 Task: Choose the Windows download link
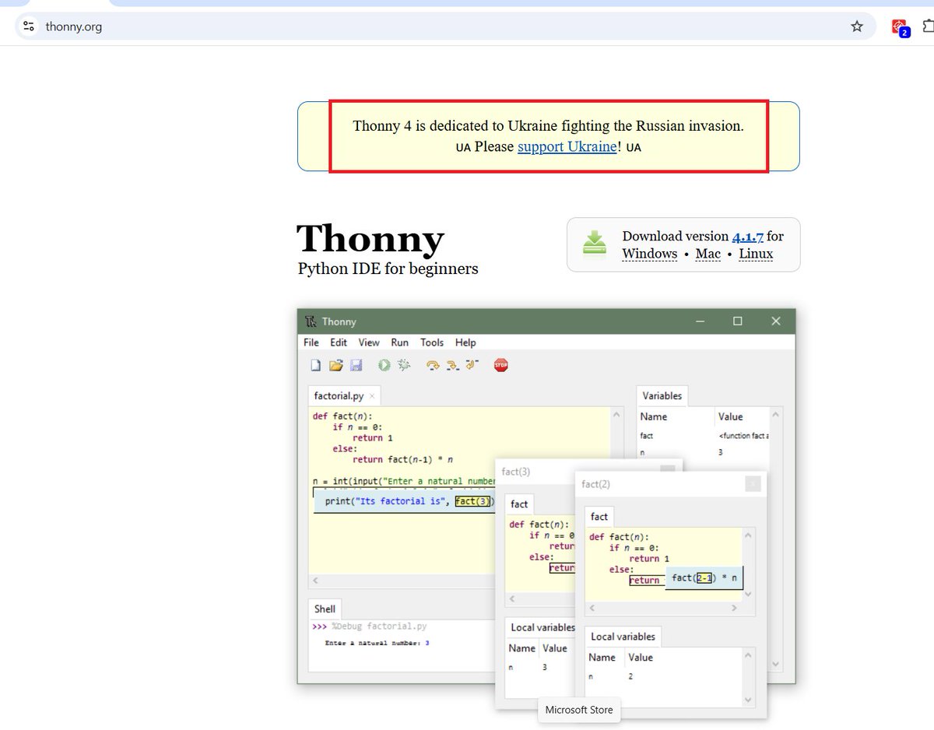(650, 254)
